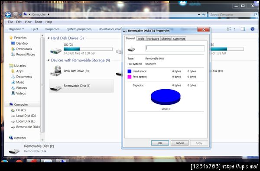260x171 pixels.
Task: Open the view options dropdown arrow
Action: (234, 29)
